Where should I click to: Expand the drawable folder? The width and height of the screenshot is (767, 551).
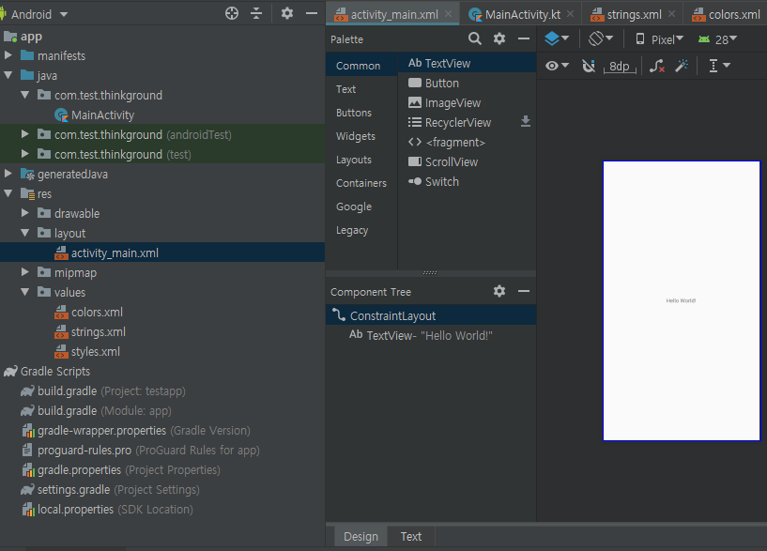(x=25, y=213)
